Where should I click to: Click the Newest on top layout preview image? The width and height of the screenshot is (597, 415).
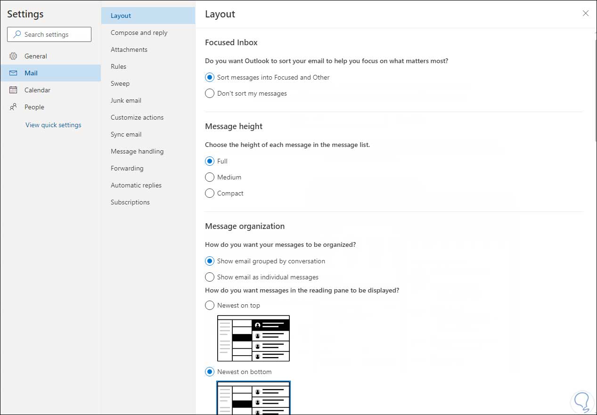click(254, 338)
